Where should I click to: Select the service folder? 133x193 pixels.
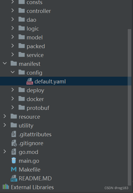click(x=35, y=55)
